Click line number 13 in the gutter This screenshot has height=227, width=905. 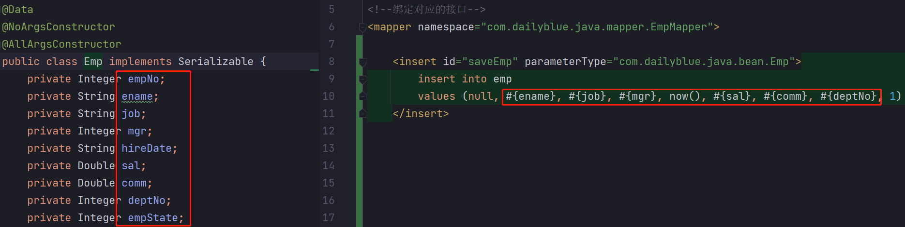click(x=329, y=148)
